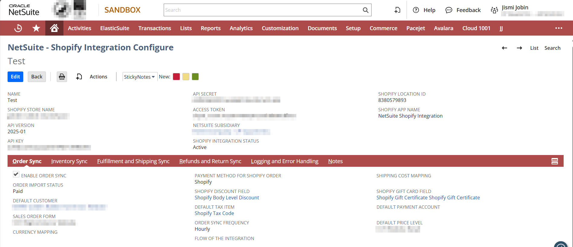Go to the Home dashboard icon
The width and height of the screenshot is (573, 247).
tap(54, 28)
